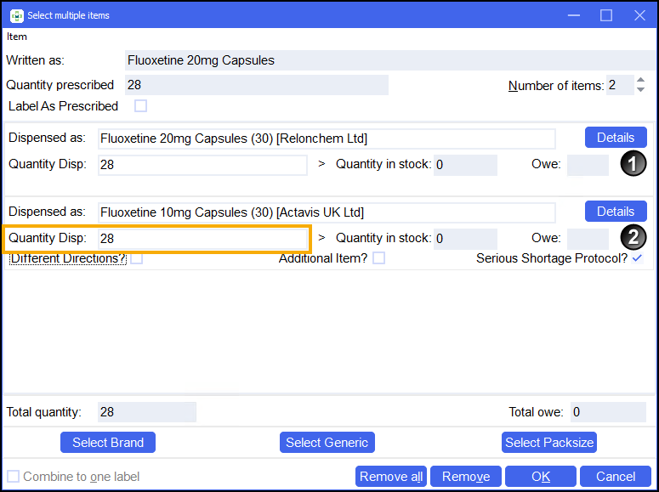Check the Additional Item checkbox
Viewport: 659px width, 492px height.
point(379,258)
